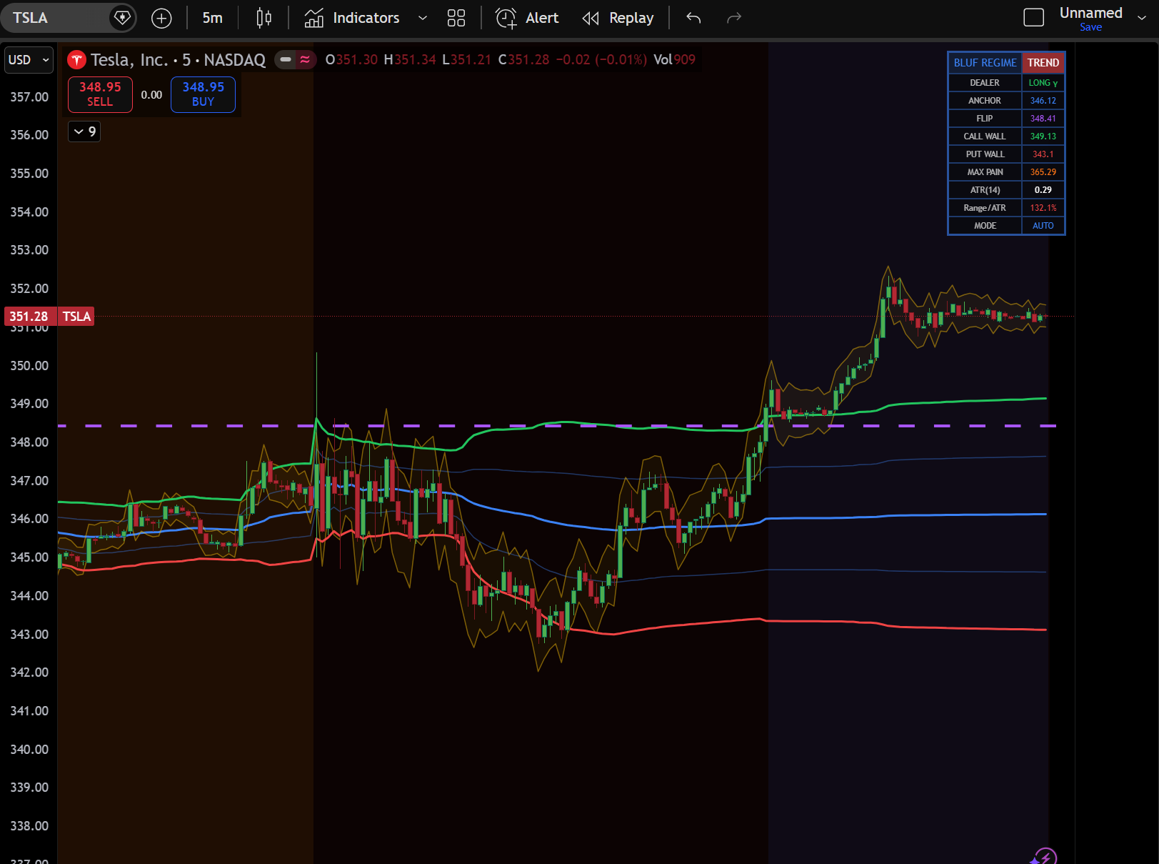Click the MODE value AUTO

(1043, 226)
